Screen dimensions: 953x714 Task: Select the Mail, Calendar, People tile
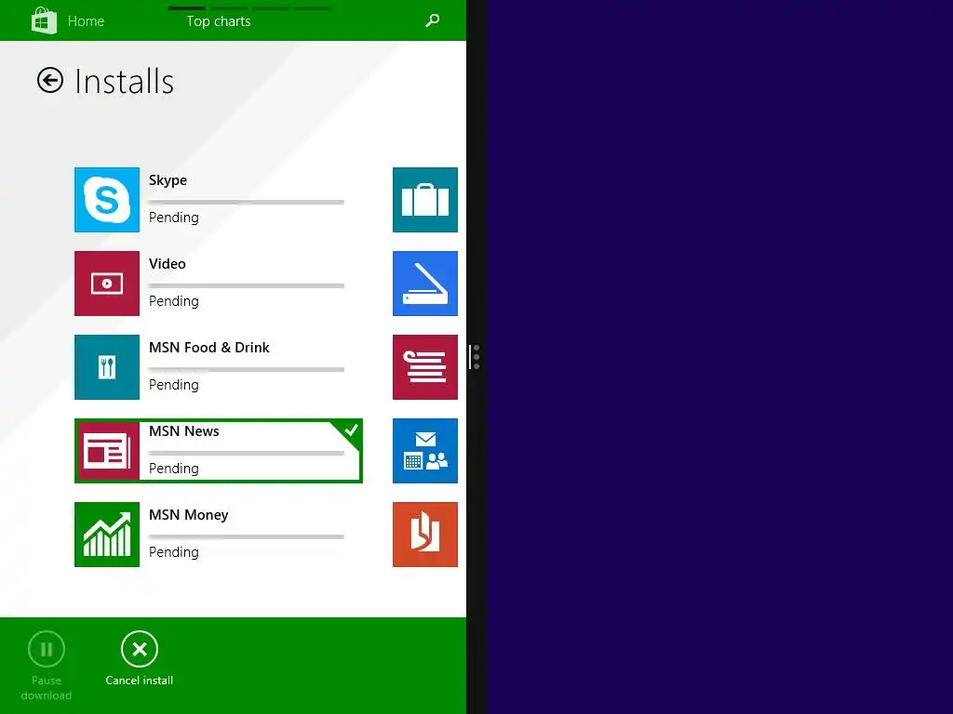[x=424, y=451]
